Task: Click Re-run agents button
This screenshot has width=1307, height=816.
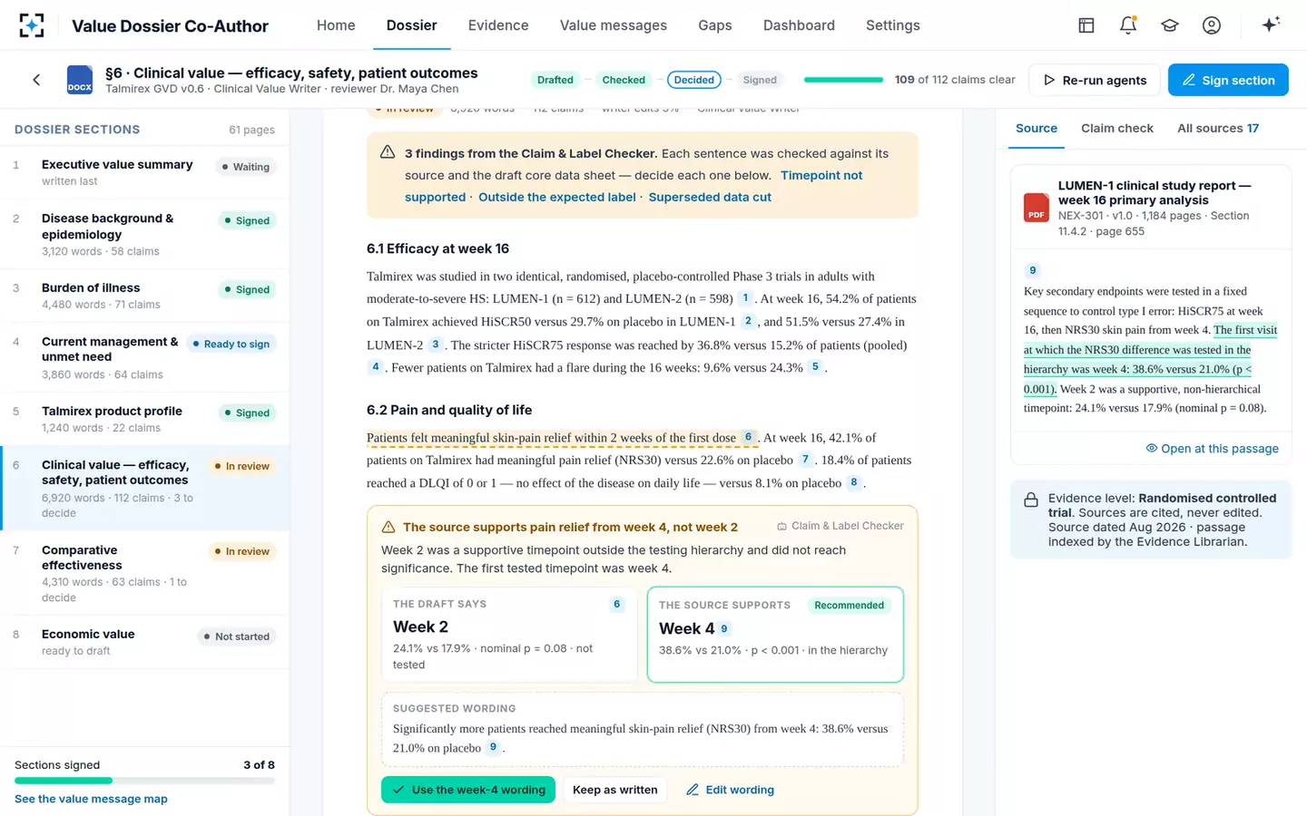Action: pos(1095,80)
